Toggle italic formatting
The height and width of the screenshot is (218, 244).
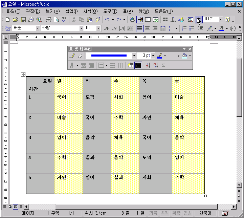tap(114, 28)
